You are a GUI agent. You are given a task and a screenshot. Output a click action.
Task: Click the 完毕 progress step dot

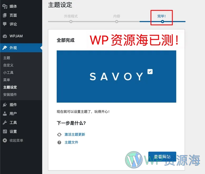162,22
